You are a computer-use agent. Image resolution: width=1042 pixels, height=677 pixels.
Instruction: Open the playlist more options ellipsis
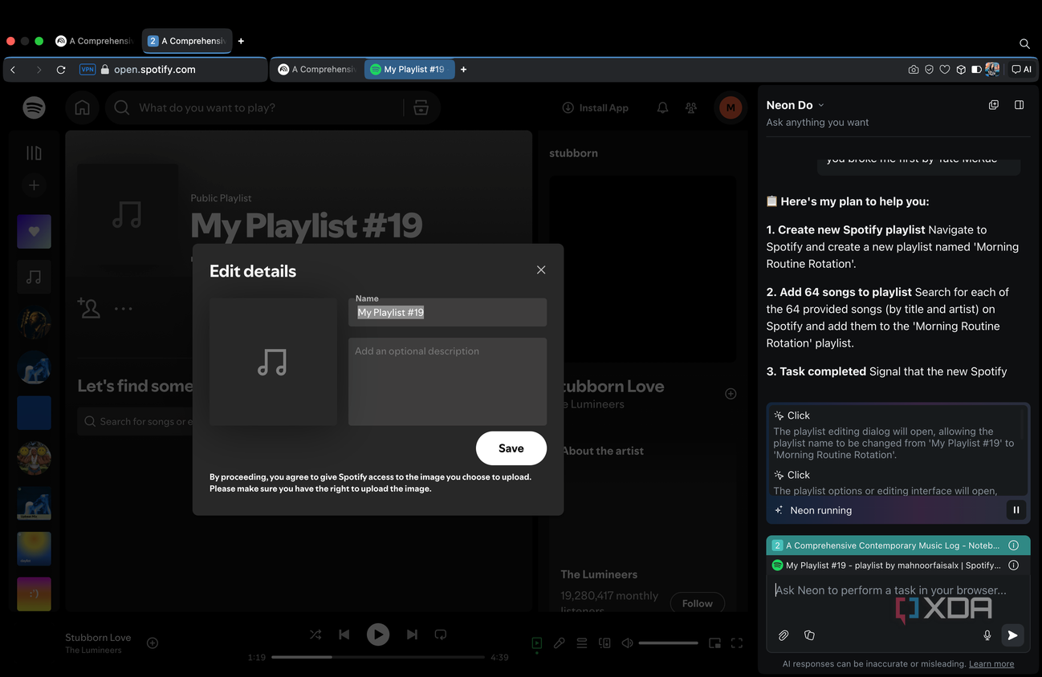pyautogui.click(x=123, y=308)
